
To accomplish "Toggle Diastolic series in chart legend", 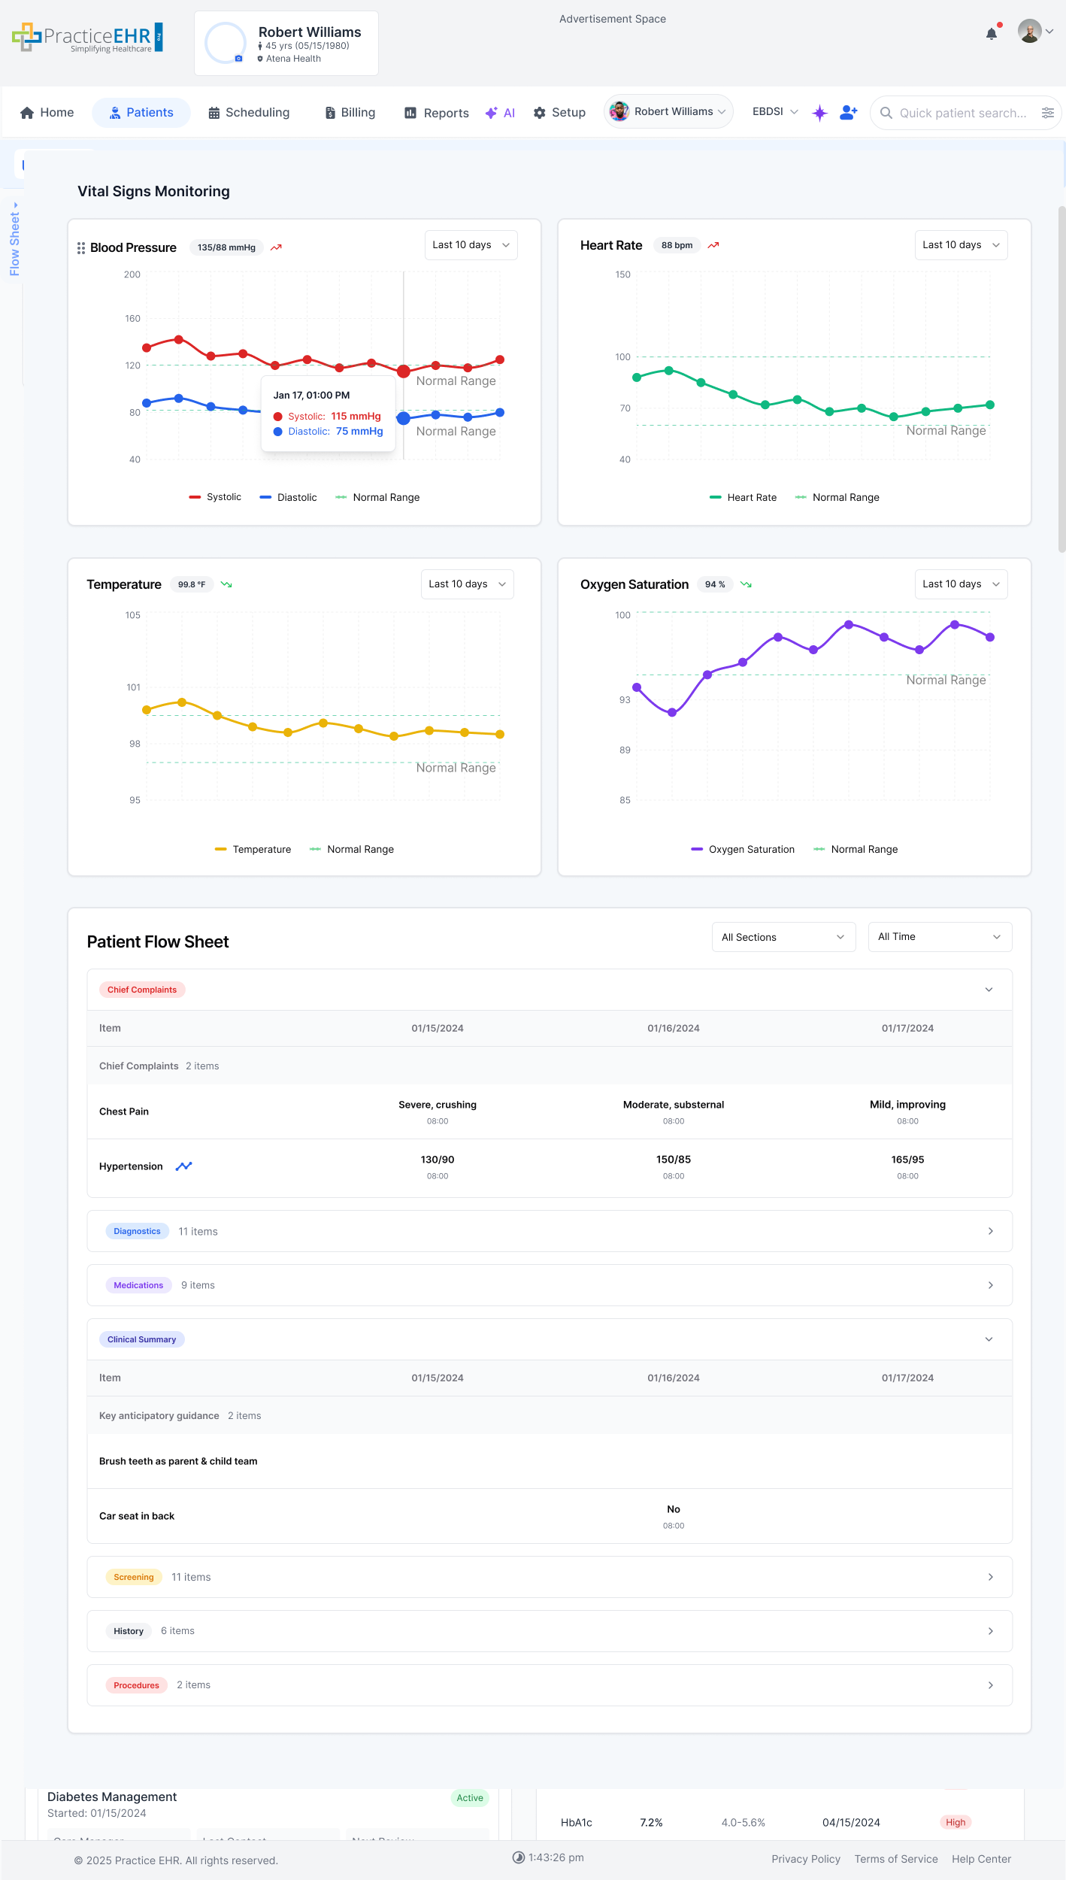I will 288,497.
